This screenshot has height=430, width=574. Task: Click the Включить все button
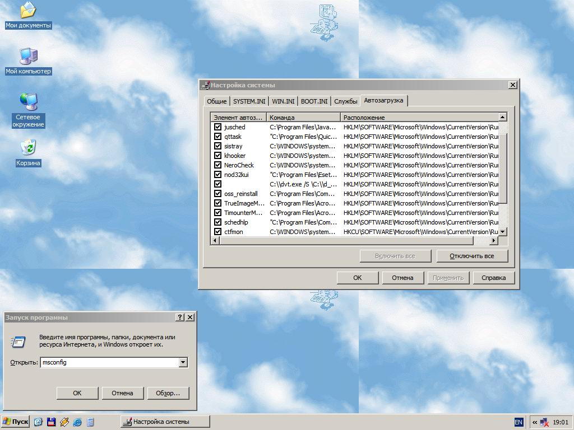[395, 256]
